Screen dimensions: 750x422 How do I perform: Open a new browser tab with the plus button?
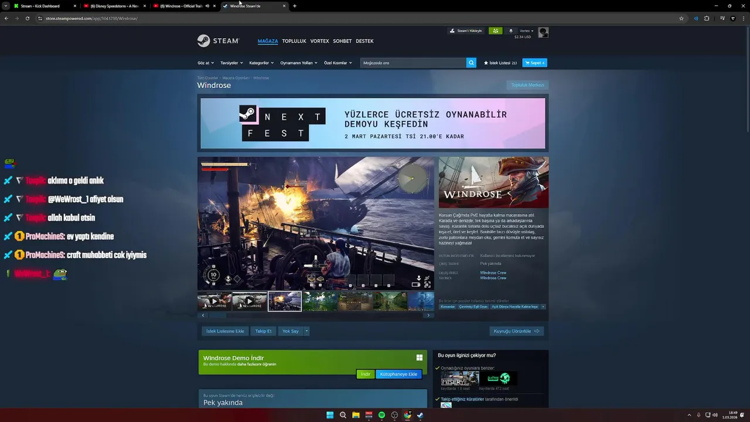(x=294, y=6)
